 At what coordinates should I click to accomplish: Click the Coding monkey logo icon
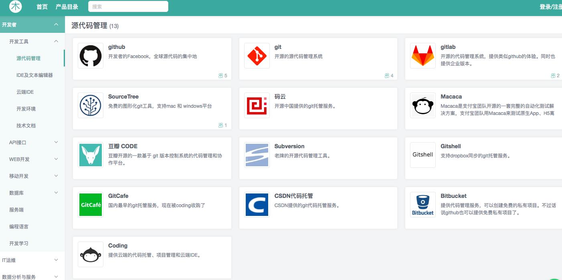[90, 254]
